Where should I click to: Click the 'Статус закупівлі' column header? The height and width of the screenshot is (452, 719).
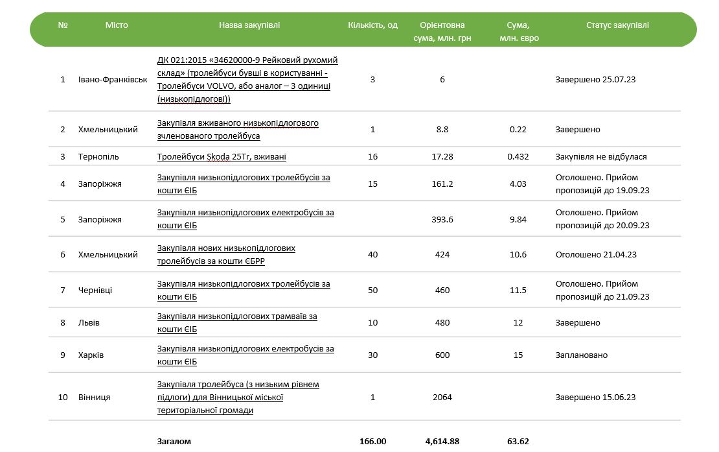point(617,25)
